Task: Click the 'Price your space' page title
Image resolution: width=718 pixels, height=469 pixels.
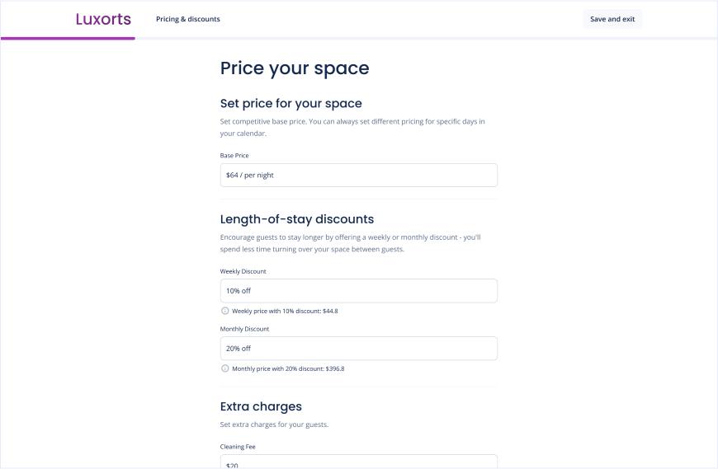Action: tap(295, 68)
